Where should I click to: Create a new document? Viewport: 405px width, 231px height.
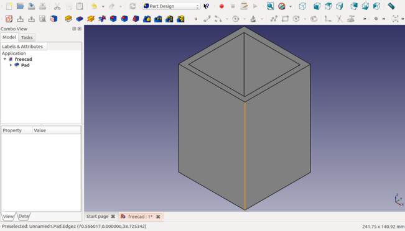(x=9, y=6)
